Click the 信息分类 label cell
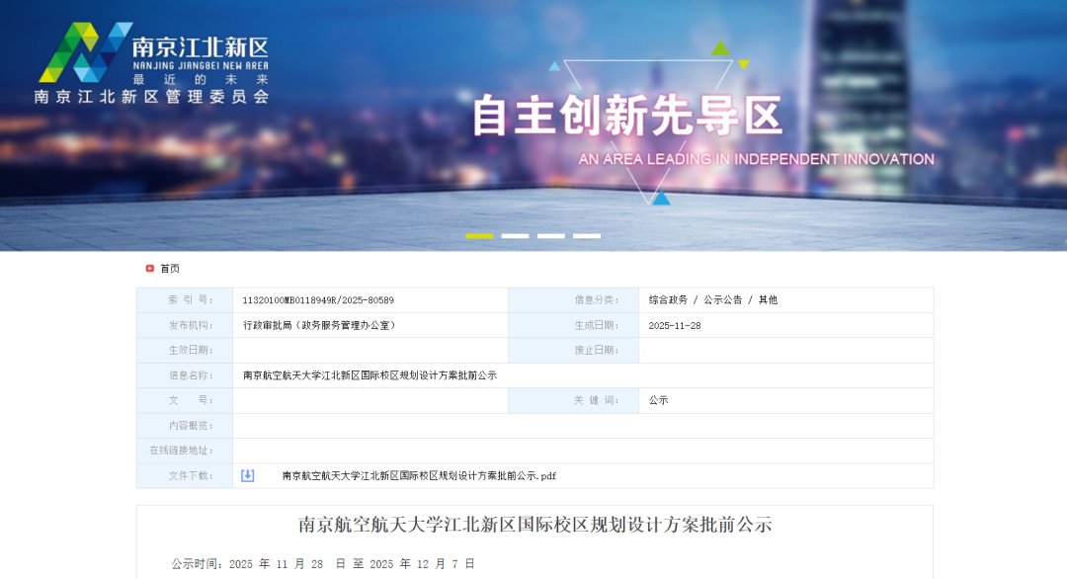The width and height of the screenshot is (1067, 579). 574,300
